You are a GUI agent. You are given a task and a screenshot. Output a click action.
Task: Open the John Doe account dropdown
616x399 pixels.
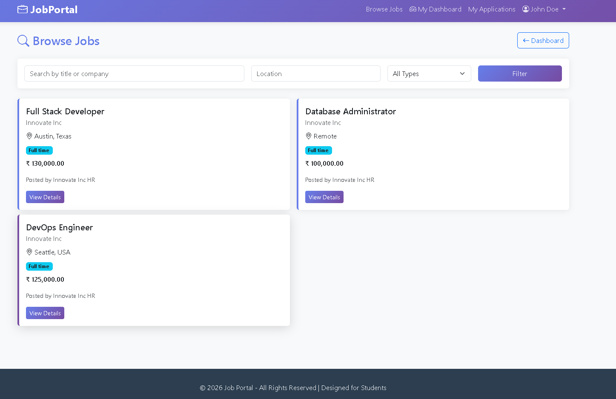(544, 9)
